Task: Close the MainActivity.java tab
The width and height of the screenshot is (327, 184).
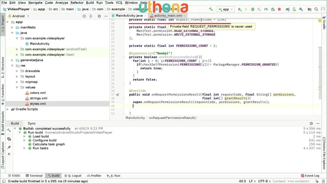Action: point(145,16)
